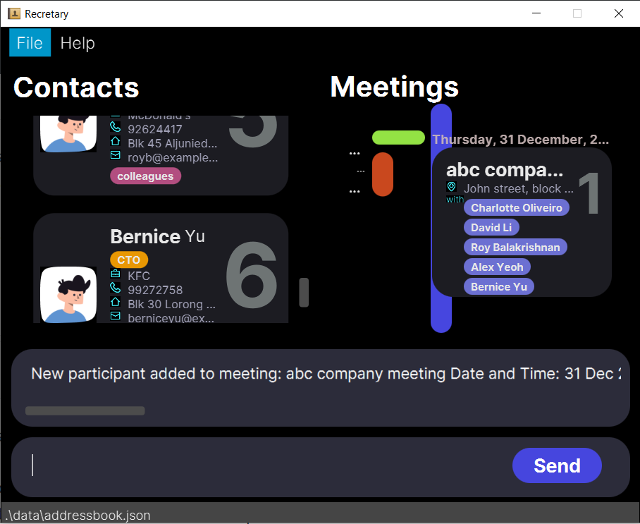Click the phone number 92624417
The height and width of the screenshot is (524, 640).
tap(154, 129)
